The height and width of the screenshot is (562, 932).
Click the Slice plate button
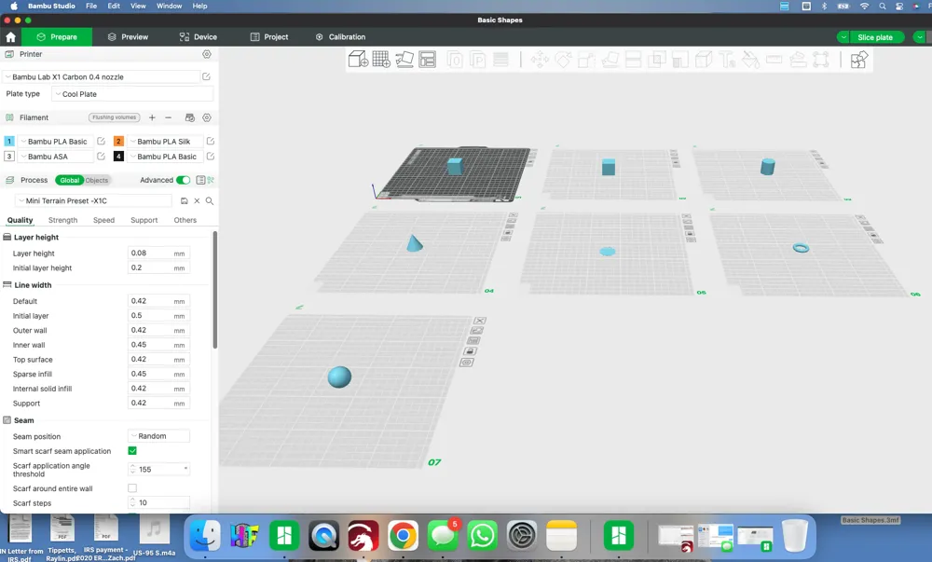[875, 37]
